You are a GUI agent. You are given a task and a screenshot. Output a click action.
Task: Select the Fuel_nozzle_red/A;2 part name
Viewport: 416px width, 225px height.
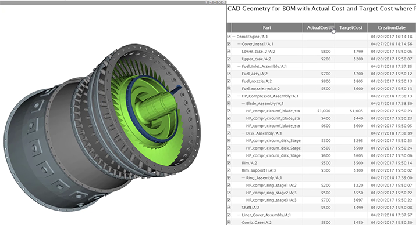(261, 89)
